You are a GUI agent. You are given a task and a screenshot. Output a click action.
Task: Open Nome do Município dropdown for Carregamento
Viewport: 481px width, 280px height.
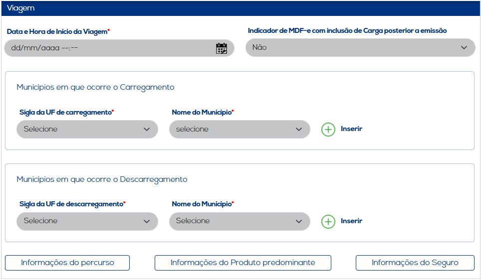240,129
